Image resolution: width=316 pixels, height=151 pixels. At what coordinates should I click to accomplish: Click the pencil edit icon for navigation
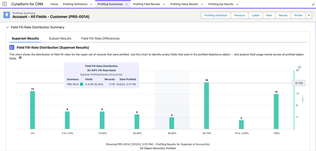pos(313,4)
